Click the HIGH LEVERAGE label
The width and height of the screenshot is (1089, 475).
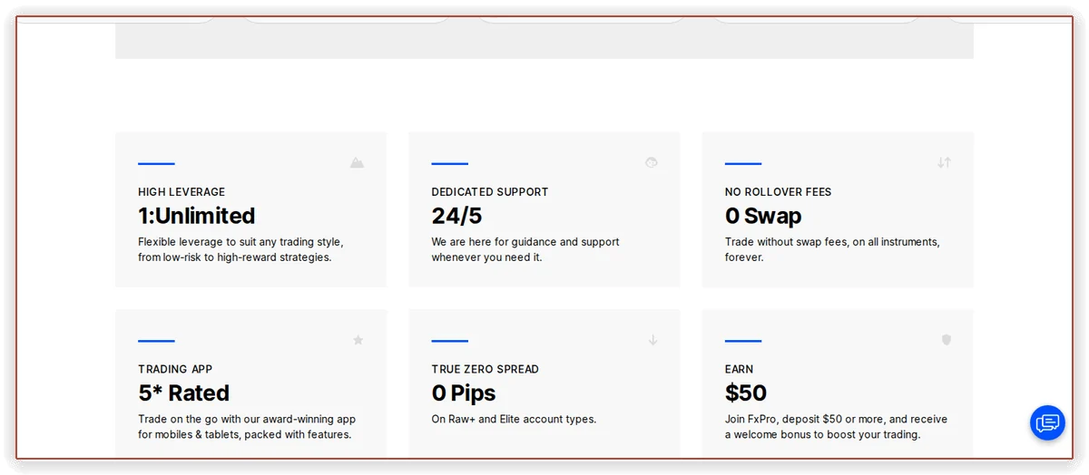pyautogui.click(x=181, y=192)
